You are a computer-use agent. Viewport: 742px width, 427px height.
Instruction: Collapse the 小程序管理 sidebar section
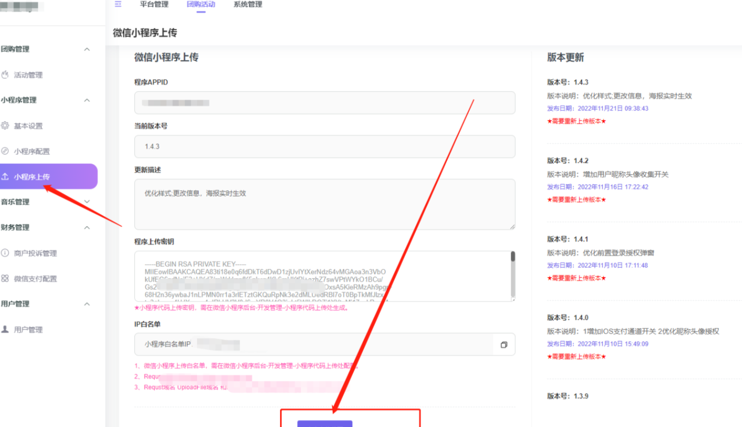87,100
